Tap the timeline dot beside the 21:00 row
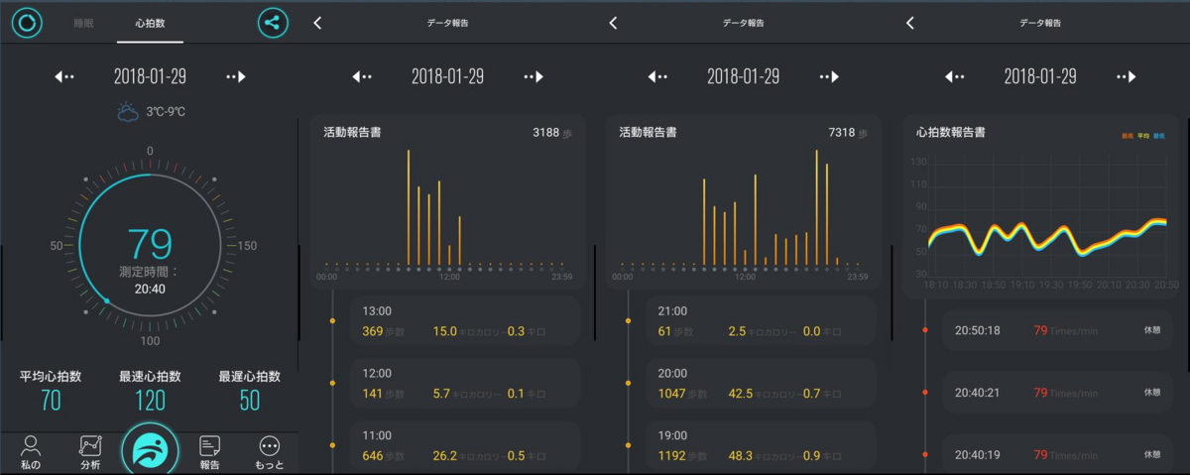 [x=628, y=320]
